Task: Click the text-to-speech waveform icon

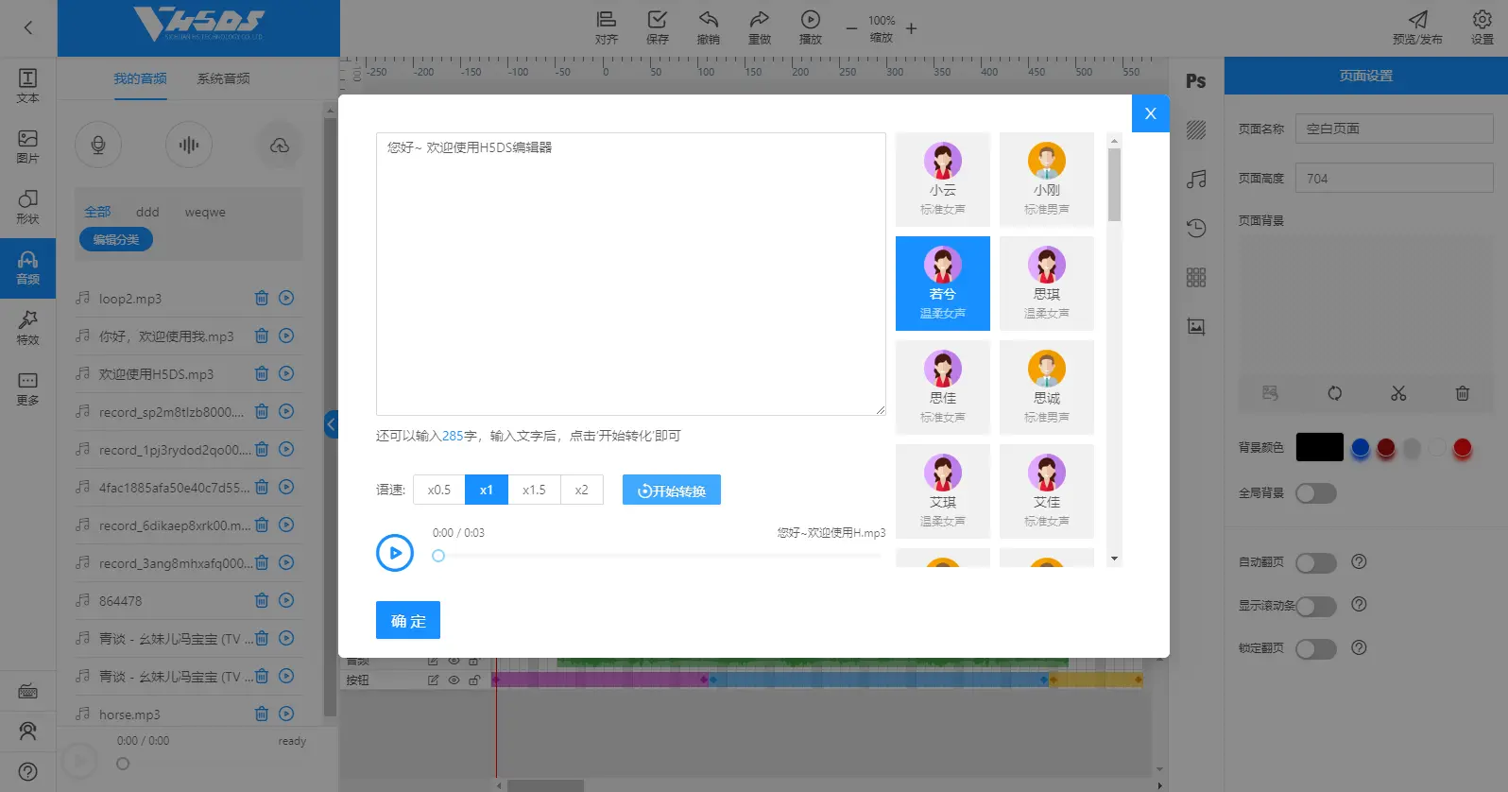Action: click(189, 145)
